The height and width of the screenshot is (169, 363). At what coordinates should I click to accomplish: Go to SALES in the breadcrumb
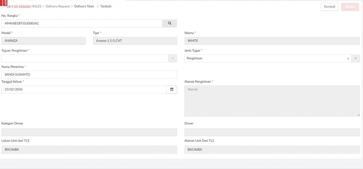click(x=37, y=6)
